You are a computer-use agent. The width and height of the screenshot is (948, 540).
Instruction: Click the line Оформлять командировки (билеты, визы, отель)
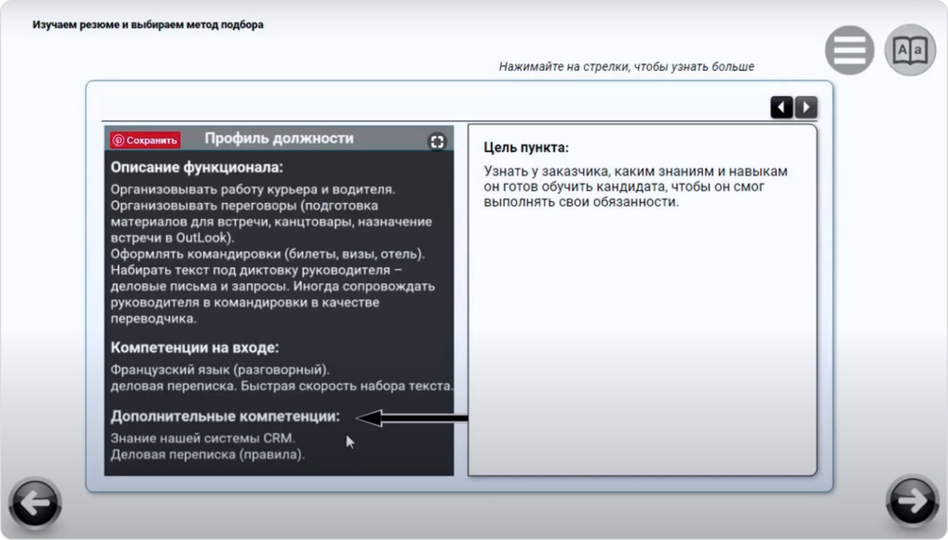click(x=268, y=254)
